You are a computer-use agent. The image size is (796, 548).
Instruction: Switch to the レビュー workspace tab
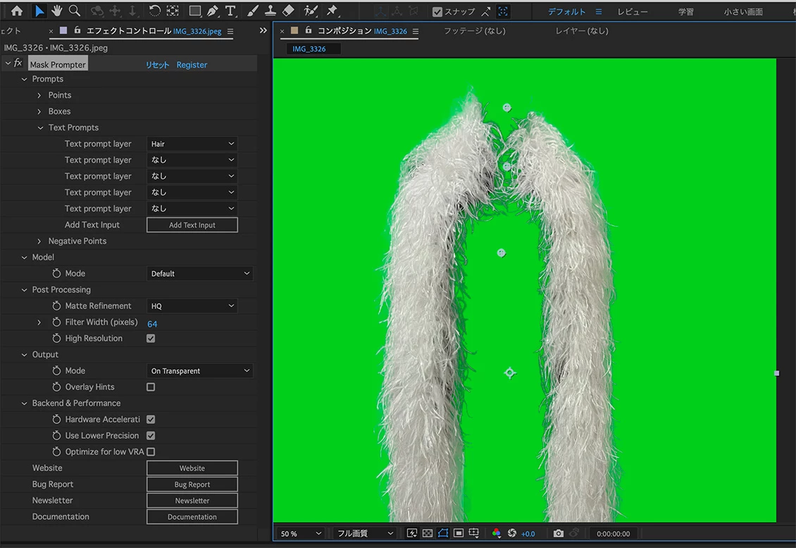pyautogui.click(x=632, y=12)
